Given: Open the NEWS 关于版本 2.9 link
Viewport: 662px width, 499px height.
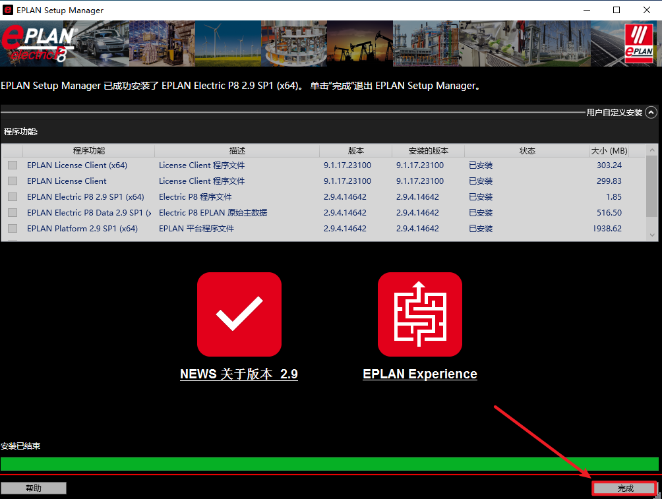Looking at the screenshot, I should pyautogui.click(x=239, y=374).
